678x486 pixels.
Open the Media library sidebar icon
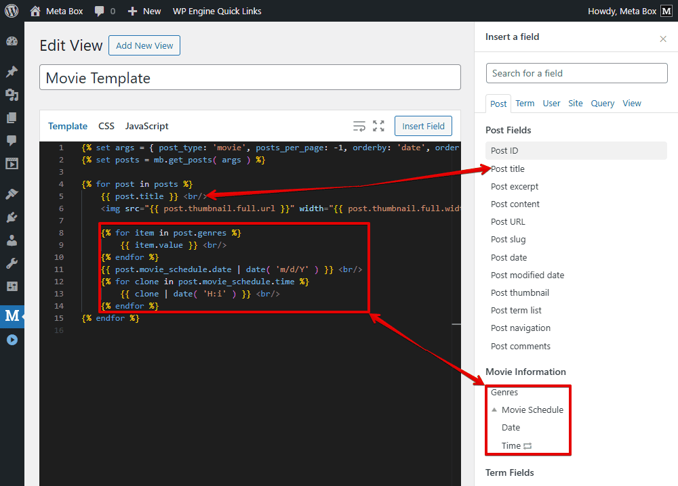click(x=12, y=93)
